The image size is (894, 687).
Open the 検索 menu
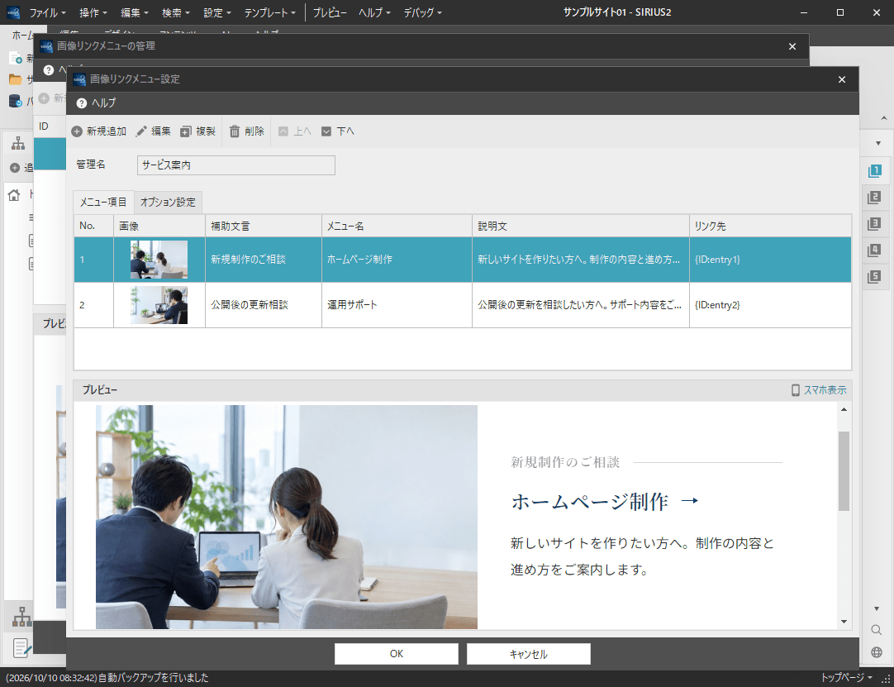point(176,12)
